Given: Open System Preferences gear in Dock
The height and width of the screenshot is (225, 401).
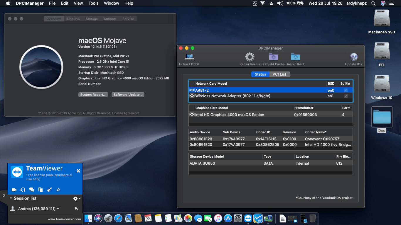Looking at the screenshot, I should [238, 218].
